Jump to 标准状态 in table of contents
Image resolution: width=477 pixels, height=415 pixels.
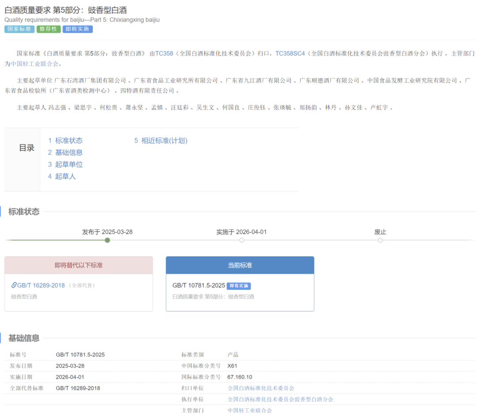[x=65, y=141]
